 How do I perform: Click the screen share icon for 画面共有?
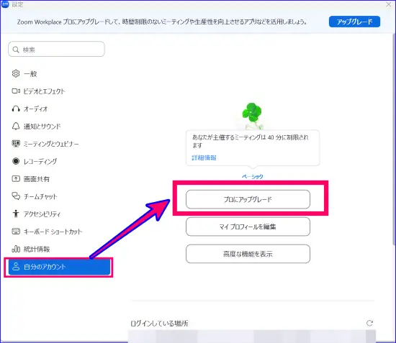click(x=16, y=179)
